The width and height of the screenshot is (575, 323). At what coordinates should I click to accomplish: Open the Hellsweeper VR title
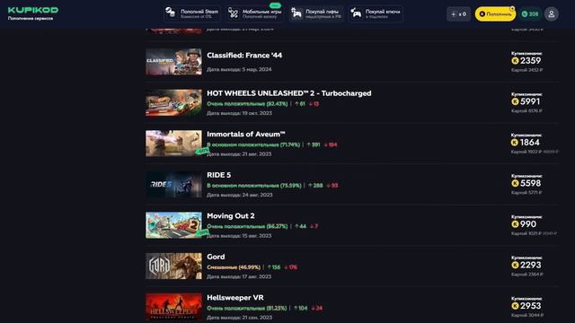pyautogui.click(x=235, y=298)
